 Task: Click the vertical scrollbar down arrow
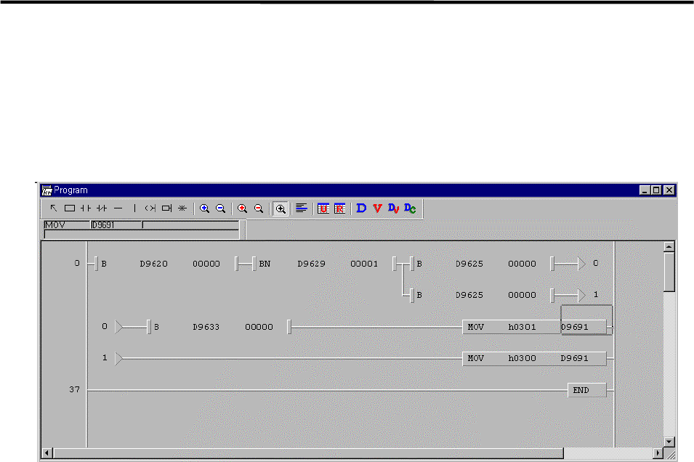point(669,442)
